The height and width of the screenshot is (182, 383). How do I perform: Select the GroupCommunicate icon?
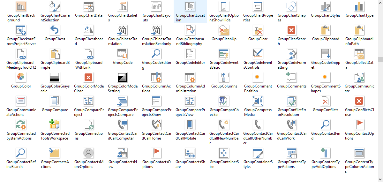[x=359, y=78]
